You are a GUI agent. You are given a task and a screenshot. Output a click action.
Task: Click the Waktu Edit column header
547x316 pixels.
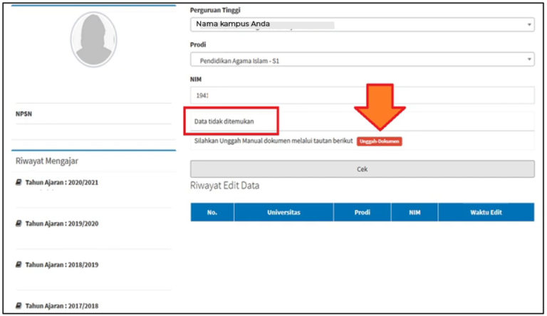(x=486, y=212)
